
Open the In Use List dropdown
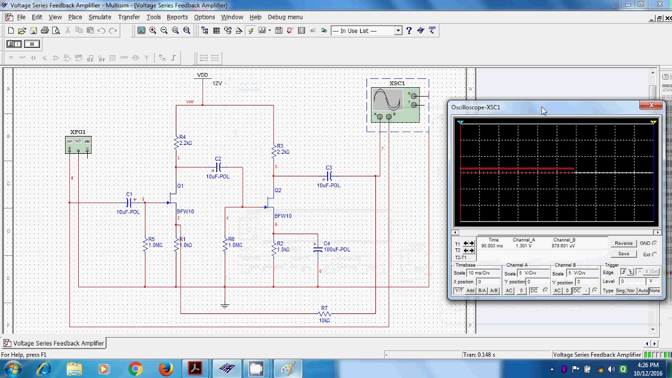click(398, 31)
